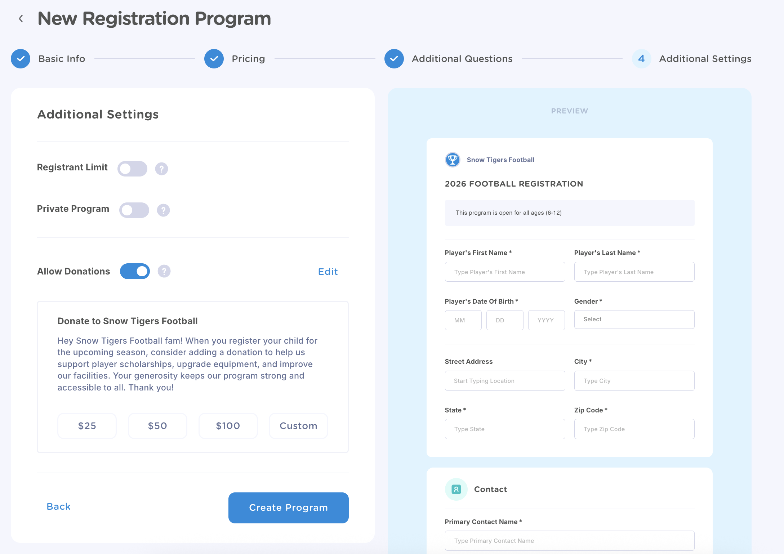Click the Contact section person icon
784x554 pixels.
[456, 489]
